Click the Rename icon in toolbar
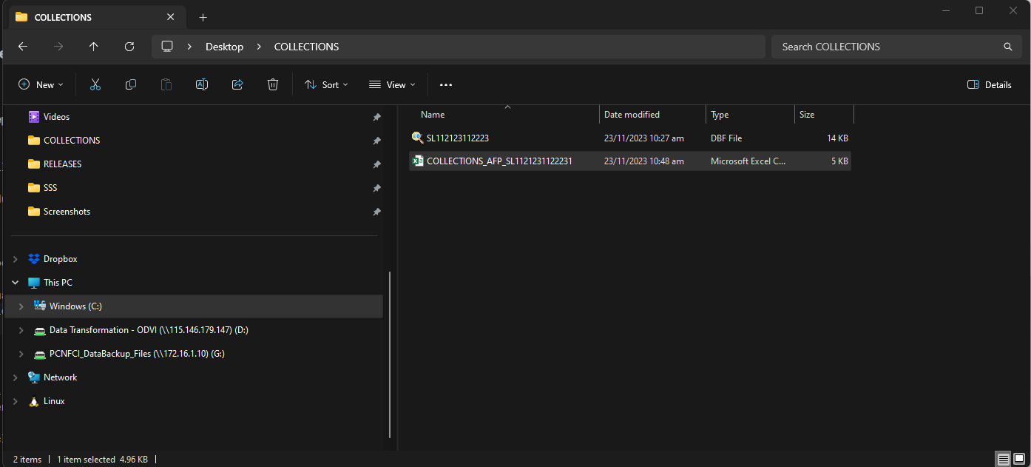Screen dimensions: 1031x467 pos(201,85)
